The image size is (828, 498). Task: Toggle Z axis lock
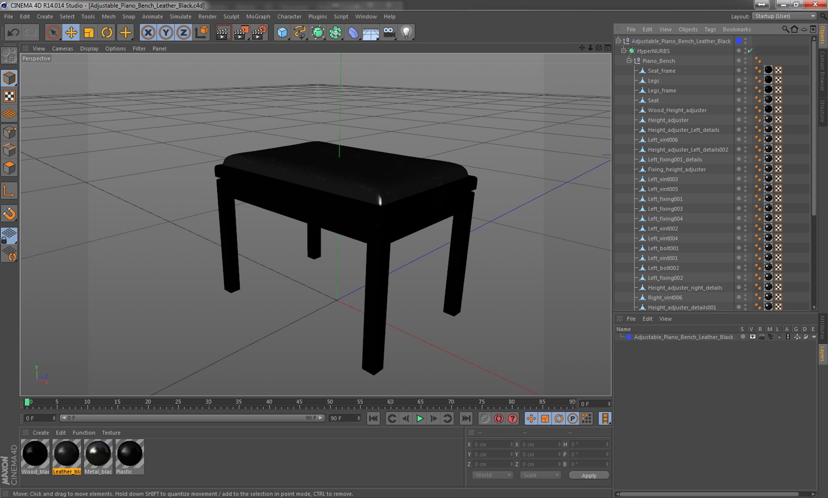(183, 32)
